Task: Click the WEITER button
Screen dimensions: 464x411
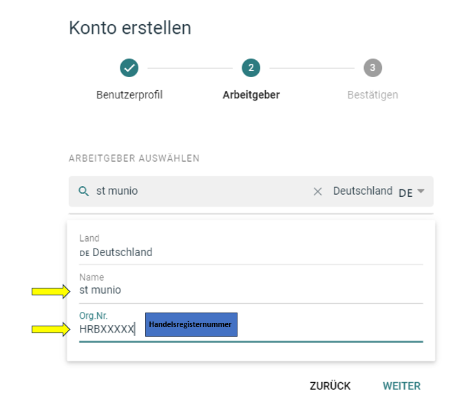Action: [x=401, y=386]
